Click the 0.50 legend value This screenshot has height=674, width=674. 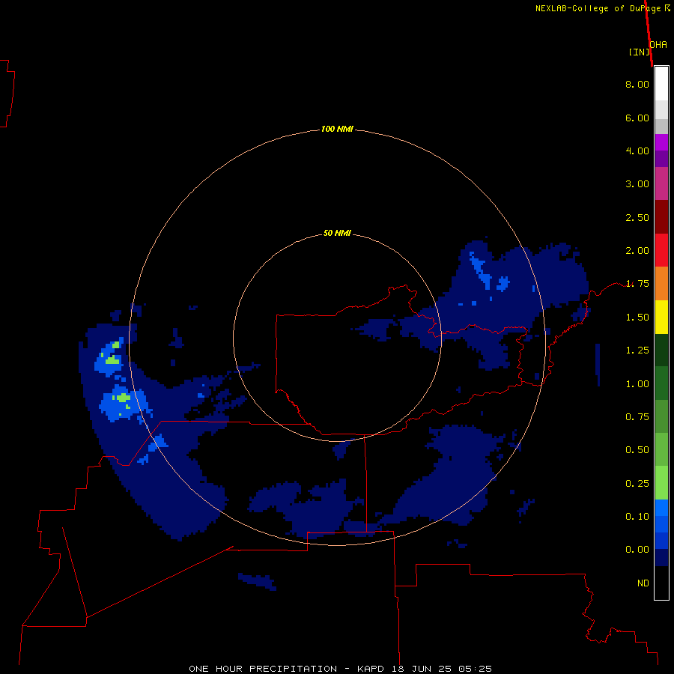click(637, 450)
